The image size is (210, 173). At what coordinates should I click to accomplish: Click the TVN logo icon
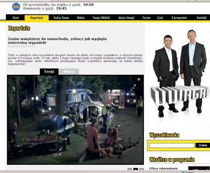16,7
